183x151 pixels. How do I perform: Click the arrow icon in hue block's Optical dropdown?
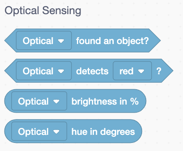(56, 132)
